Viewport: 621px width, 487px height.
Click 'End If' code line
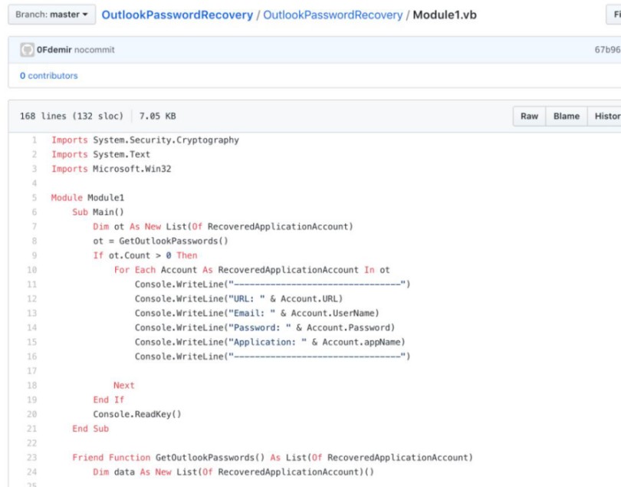[109, 400]
